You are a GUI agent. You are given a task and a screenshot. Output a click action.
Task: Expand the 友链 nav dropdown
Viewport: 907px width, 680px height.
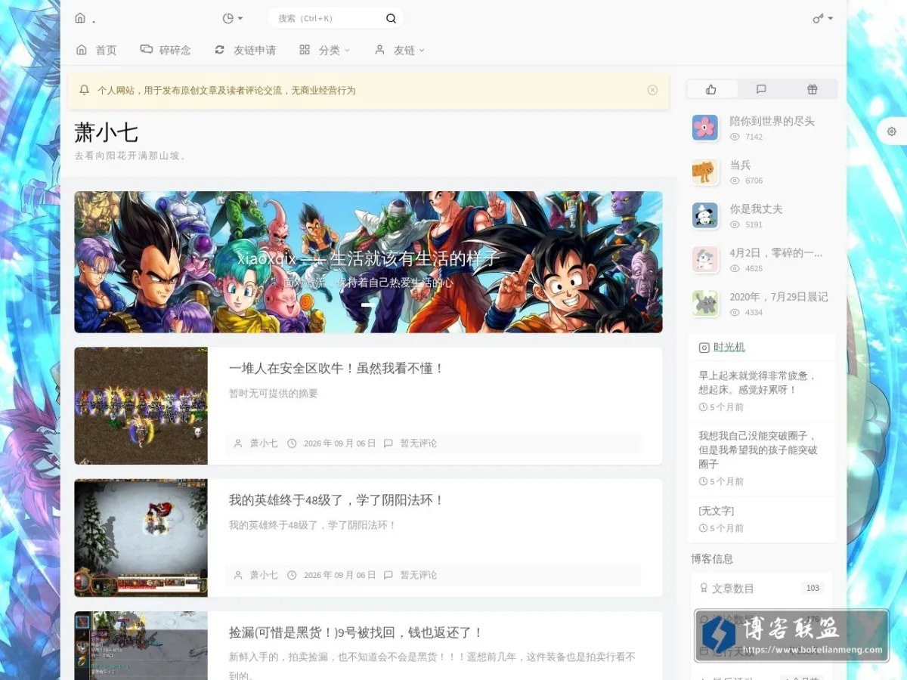[x=400, y=50]
